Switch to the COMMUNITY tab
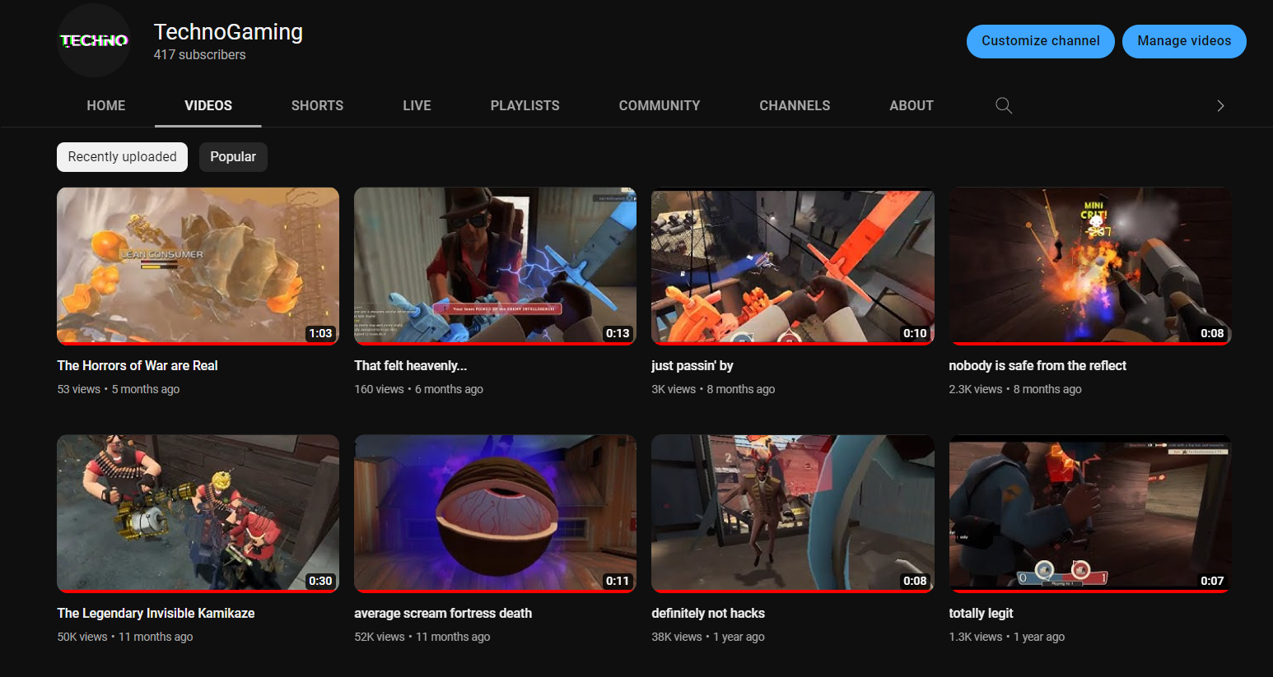Image resolution: width=1273 pixels, height=677 pixels. pyautogui.click(x=660, y=105)
